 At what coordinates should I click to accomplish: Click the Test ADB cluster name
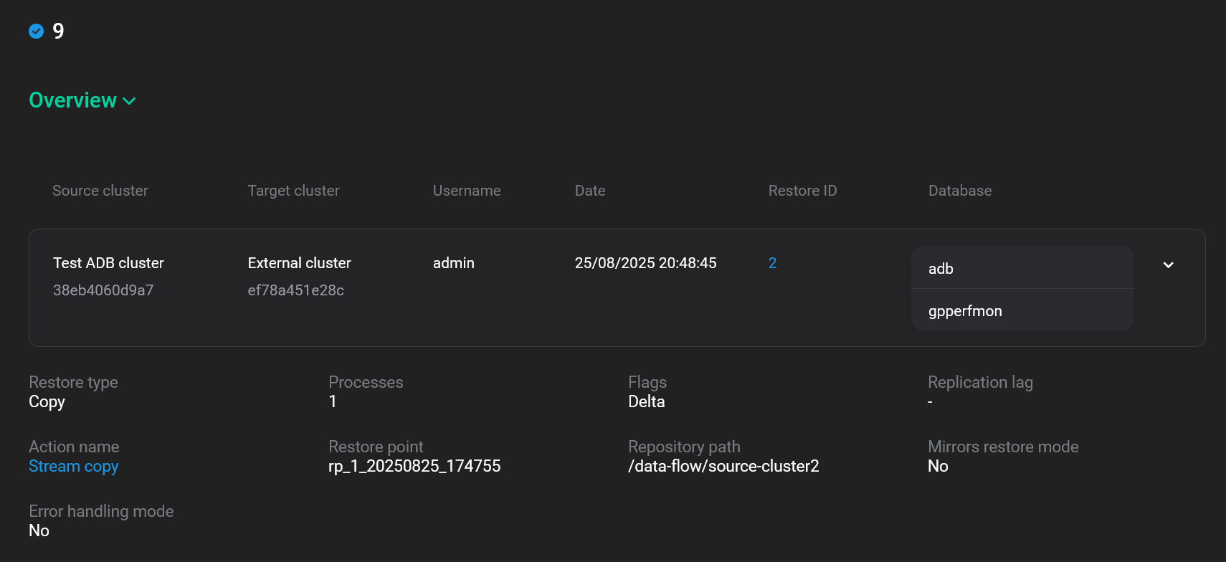(x=108, y=263)
